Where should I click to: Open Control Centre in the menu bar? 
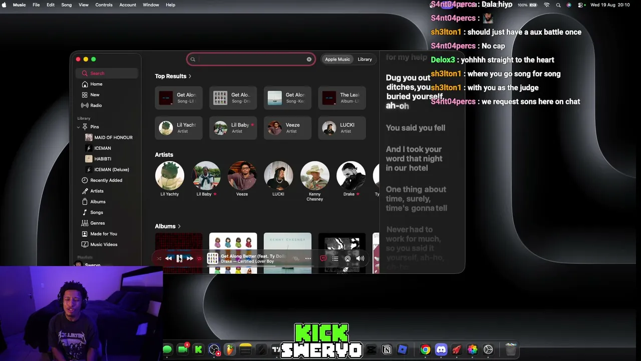(580, 5)
